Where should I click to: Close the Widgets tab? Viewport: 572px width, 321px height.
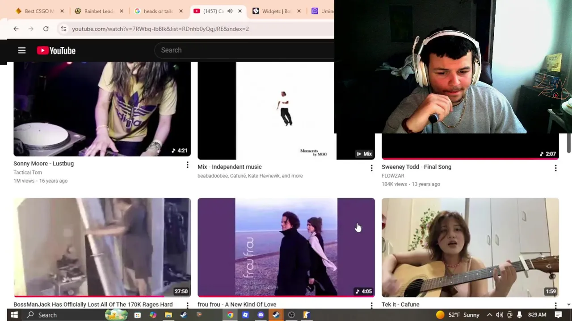(299, 11)
